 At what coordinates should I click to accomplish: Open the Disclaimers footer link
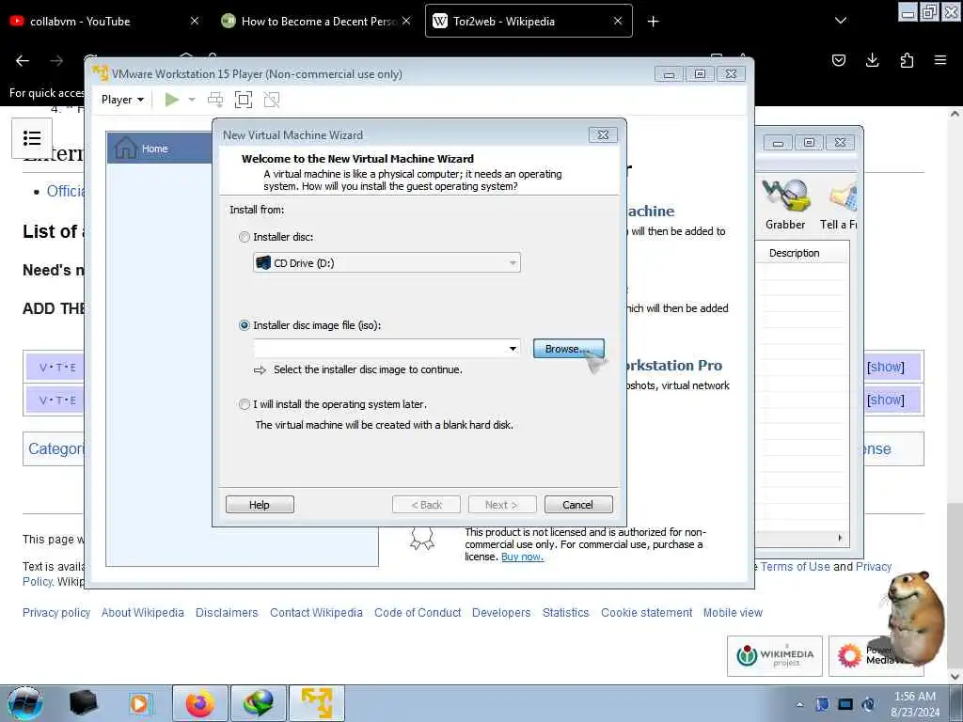tap(227, 613)
